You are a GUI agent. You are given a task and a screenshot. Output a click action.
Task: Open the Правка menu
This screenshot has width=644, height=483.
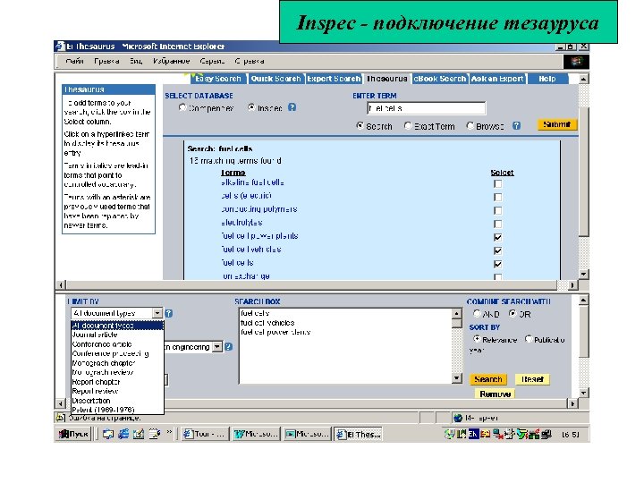106,61
